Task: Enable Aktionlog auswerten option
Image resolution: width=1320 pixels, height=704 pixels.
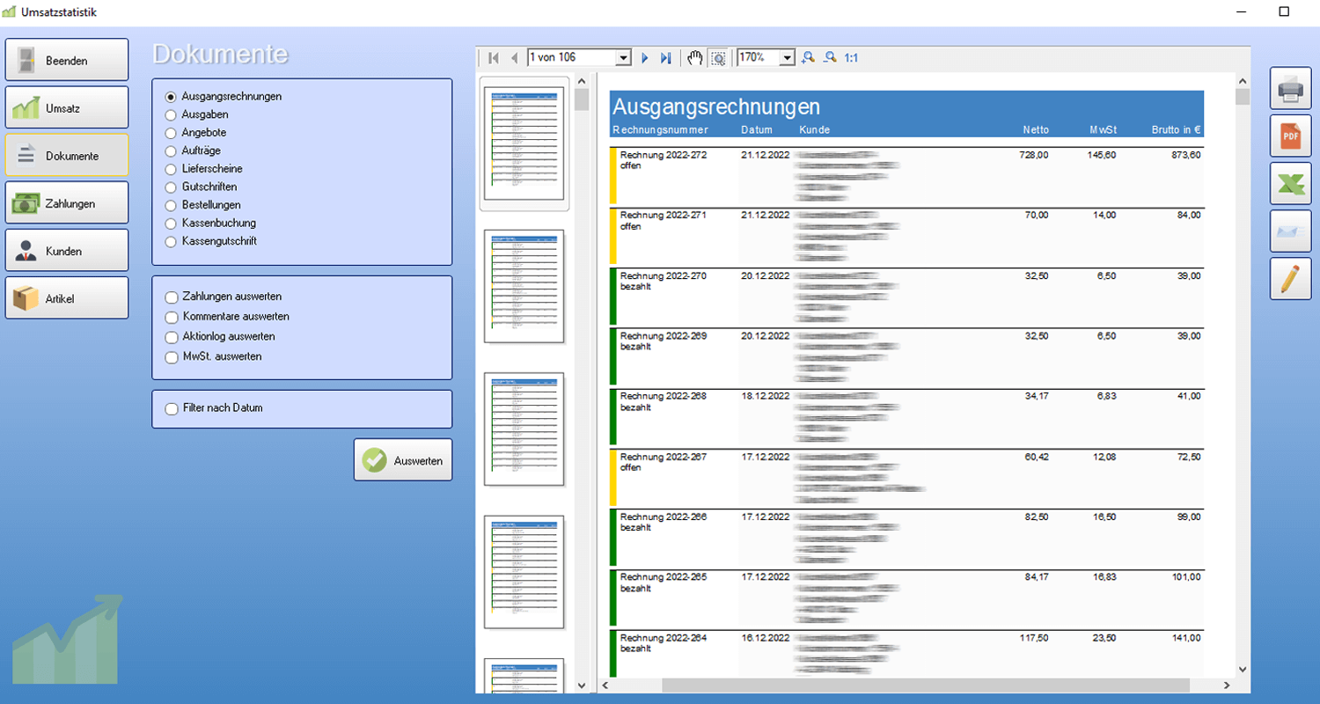Action: tap(171, 337)
